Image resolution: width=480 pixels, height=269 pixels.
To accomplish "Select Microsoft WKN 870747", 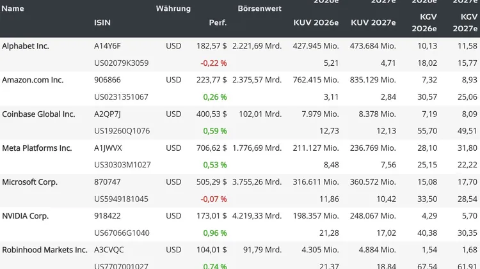I will click(108, 182).
